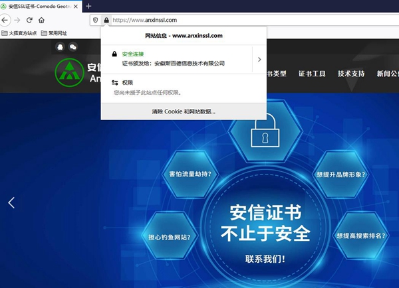Click the WeChat icon on website header
The height and width of the screenshot is (288, 399).
tap(73, 47)
